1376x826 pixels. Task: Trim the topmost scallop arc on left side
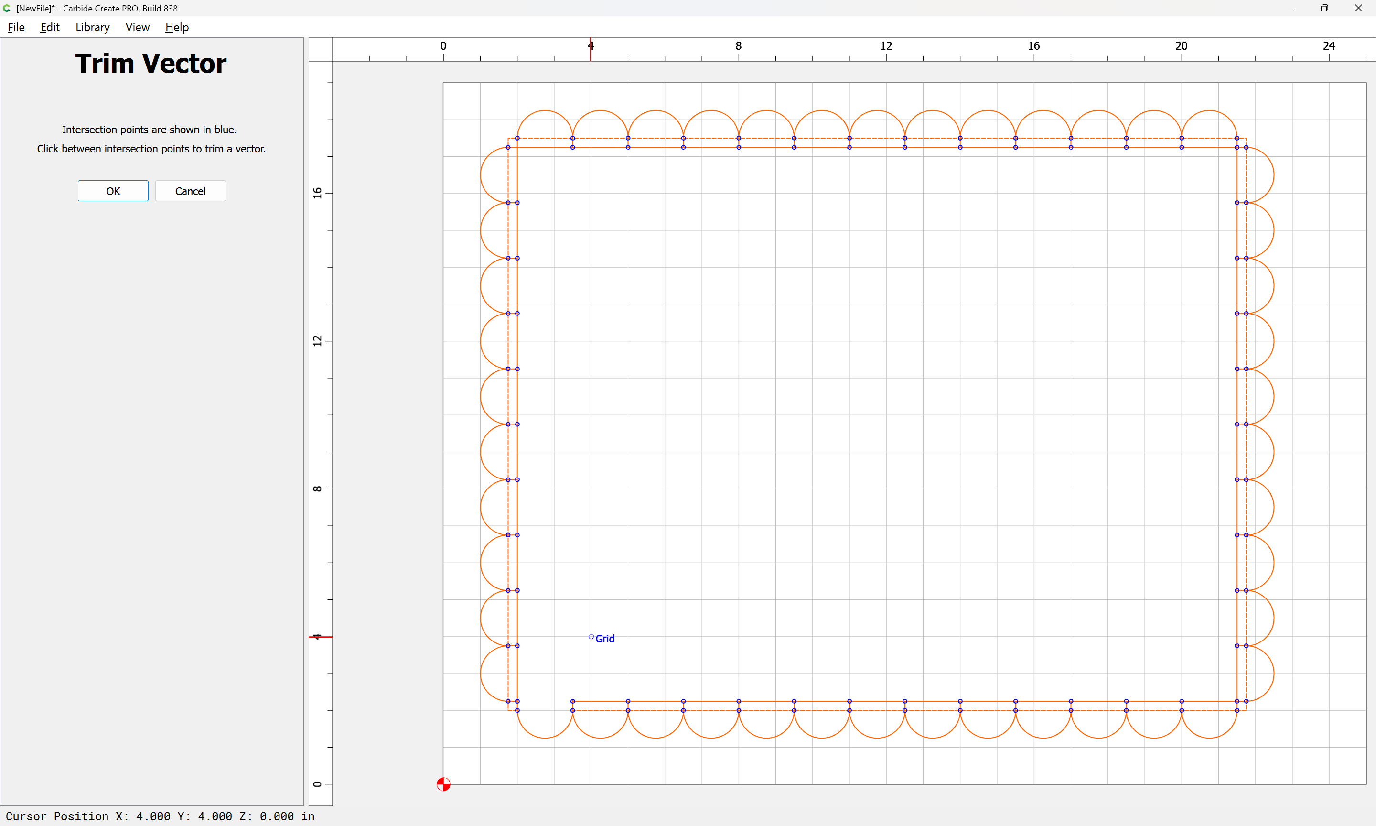481,175
